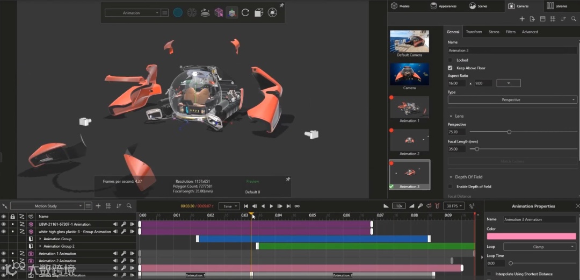Add a new camera with plus icon
Viewport: 580px width, 280px height.
tap(522, 19)
